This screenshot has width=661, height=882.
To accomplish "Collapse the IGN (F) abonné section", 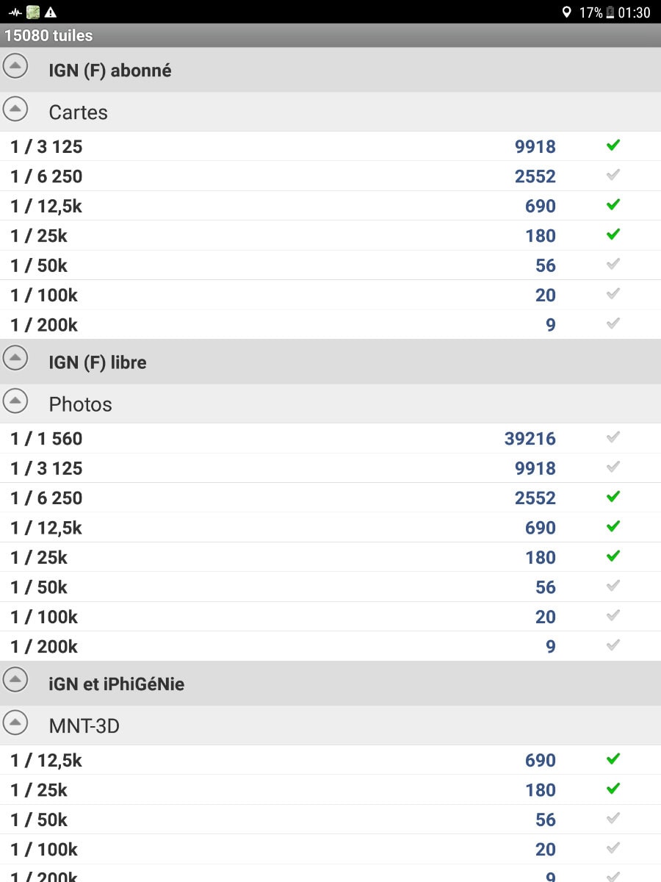I will pos(15,67).
